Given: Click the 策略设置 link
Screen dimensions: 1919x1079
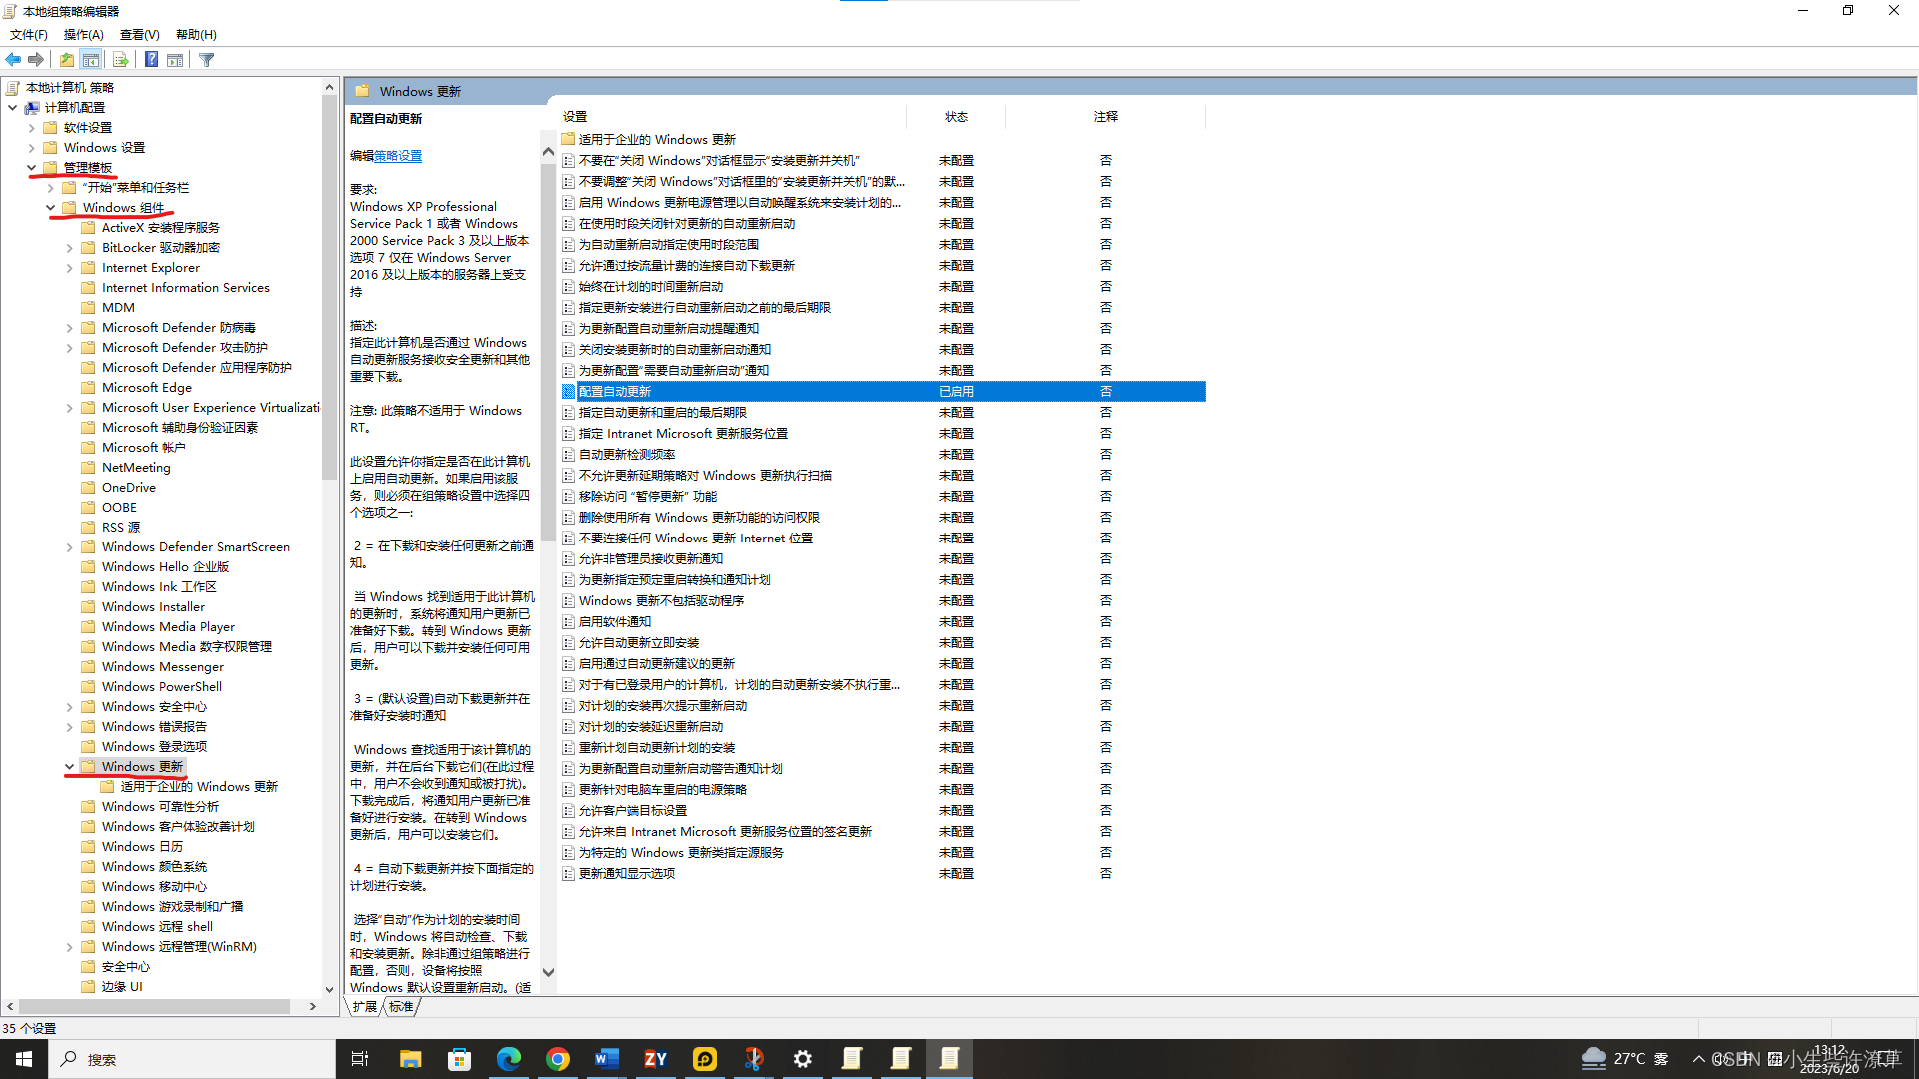Looking at the screenshot, I should (x=398, y=156).
